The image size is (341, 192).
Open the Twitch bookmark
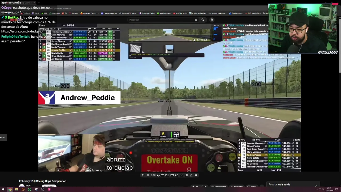[x=35, y=13]
